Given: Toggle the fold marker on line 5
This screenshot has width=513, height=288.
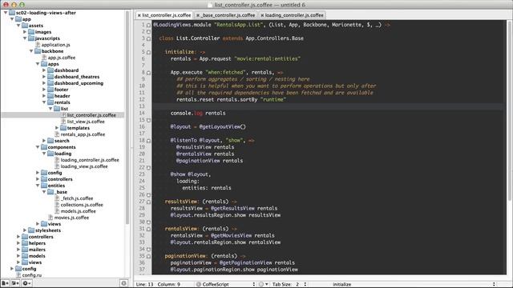Looking at the screenshot, I should point(148,52).
